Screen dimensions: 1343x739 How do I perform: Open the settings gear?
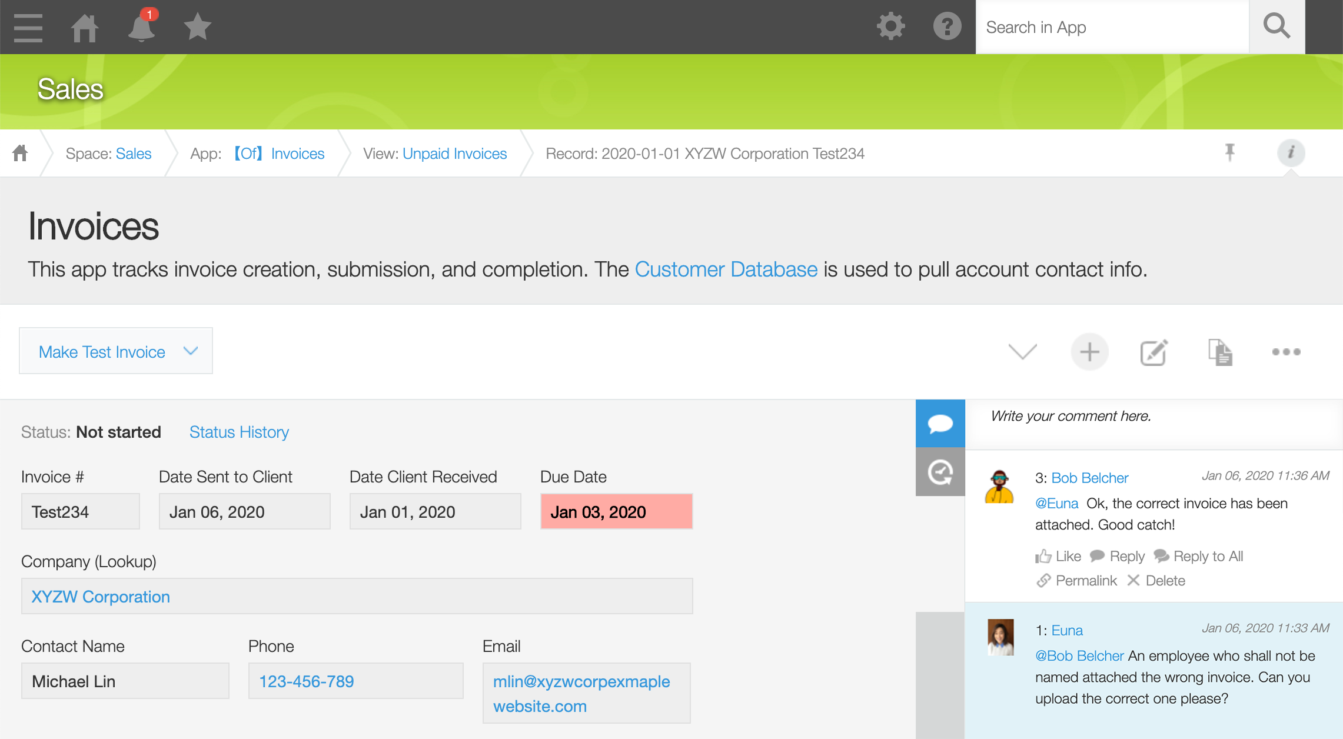pyautogui.click(x=890, y=26)
